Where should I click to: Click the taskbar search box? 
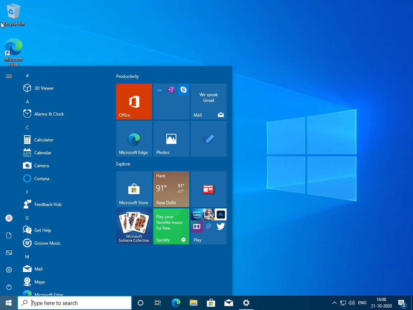pos(75,303)
